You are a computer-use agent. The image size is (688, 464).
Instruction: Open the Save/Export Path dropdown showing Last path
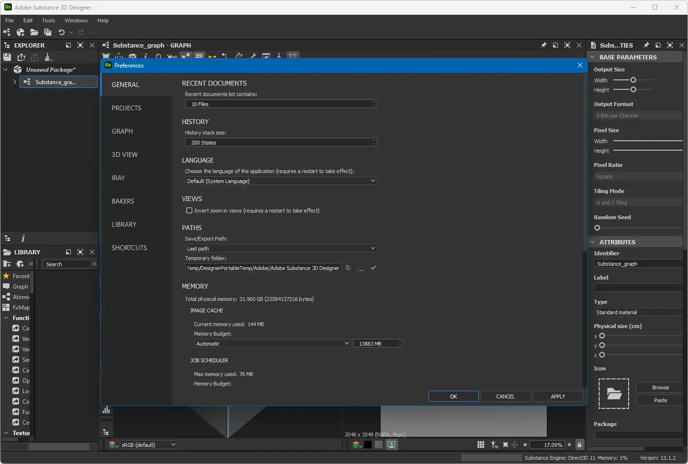[281, 249]
